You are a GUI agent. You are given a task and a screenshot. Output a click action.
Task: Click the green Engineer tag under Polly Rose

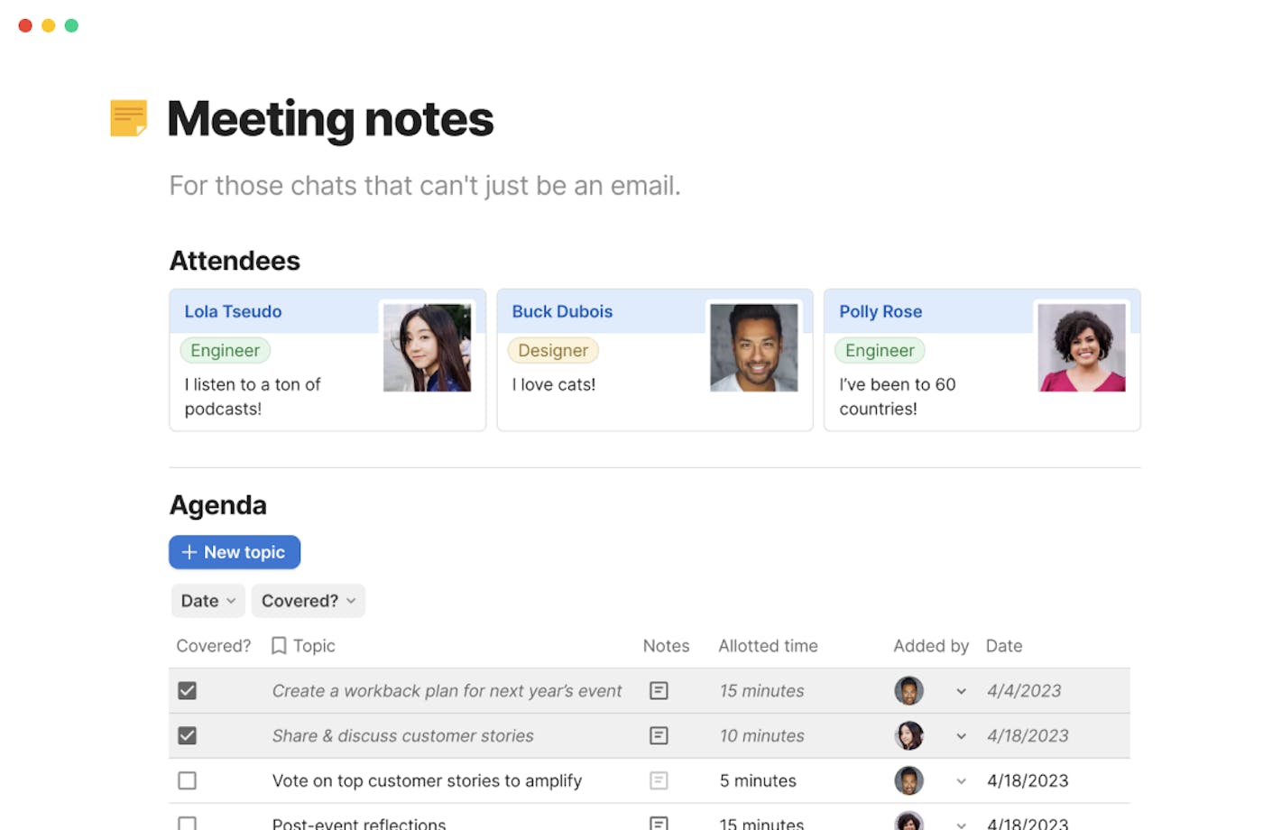point(879,351)
